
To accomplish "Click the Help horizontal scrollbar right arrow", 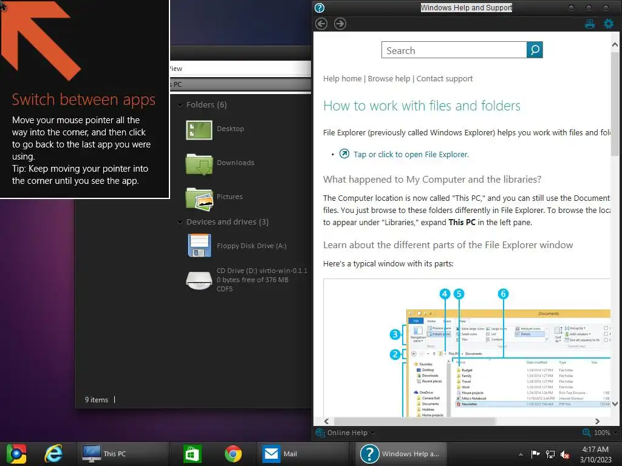I will coord(598,421).
